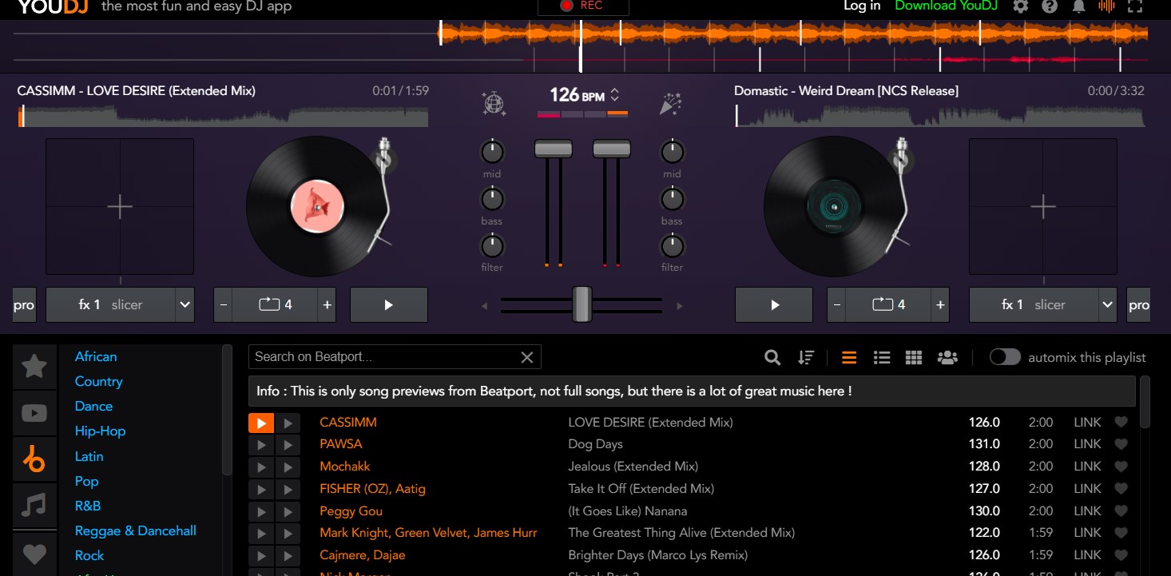
Task: Click the crossfader handle
Action: point(582,304)
